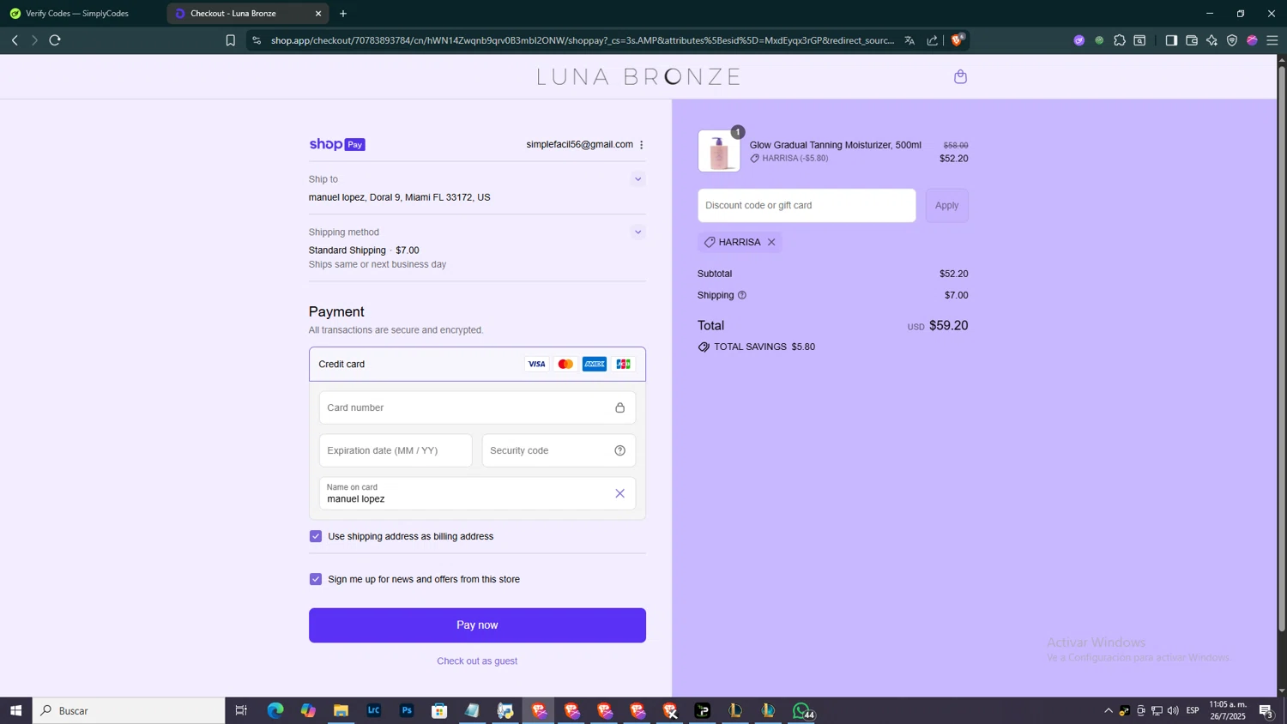
Task: Open a new browser tab
Action: (x=343, y=14)
